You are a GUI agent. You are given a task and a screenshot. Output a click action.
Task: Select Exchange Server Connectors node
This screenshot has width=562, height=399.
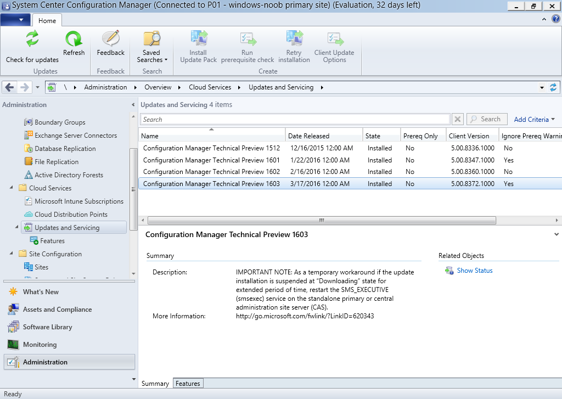pos(76,136)
